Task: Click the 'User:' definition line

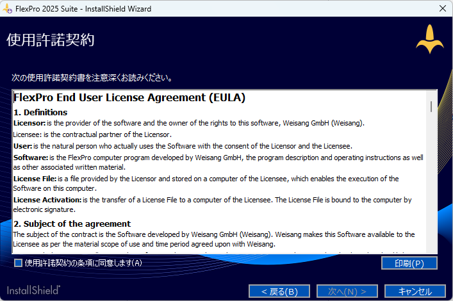Action: [x=183, y=146]
